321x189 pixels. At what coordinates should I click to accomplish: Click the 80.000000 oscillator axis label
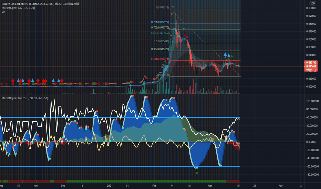[312, 109]
